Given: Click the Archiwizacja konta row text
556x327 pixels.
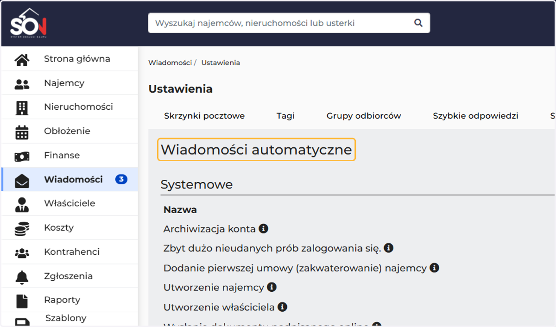Looking at the screenshot, I should click(x=209, y=229).
